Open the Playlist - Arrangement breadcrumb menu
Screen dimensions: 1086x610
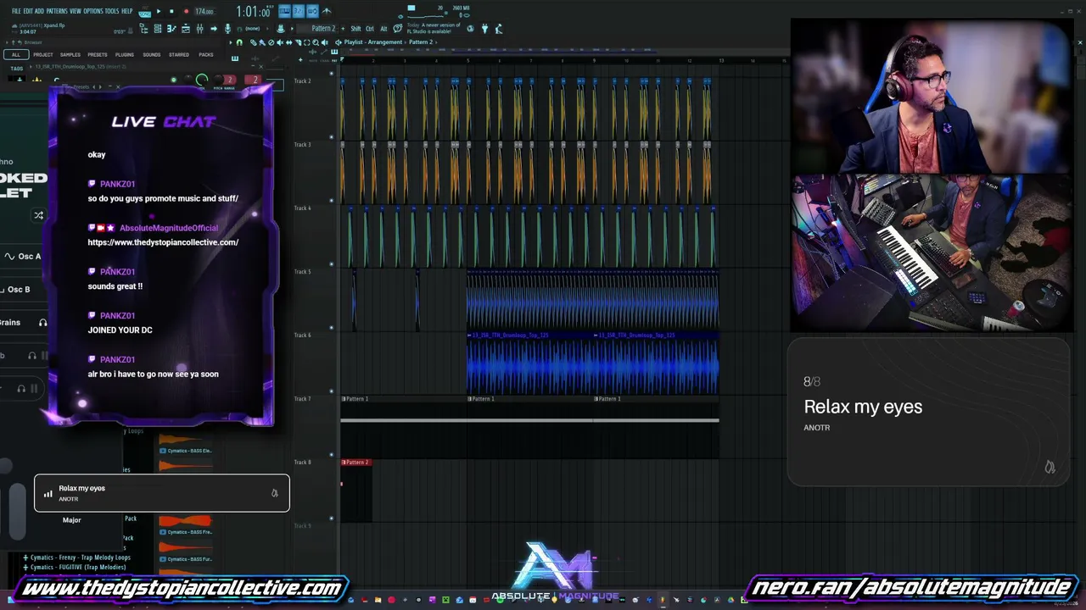pos(374,42)
